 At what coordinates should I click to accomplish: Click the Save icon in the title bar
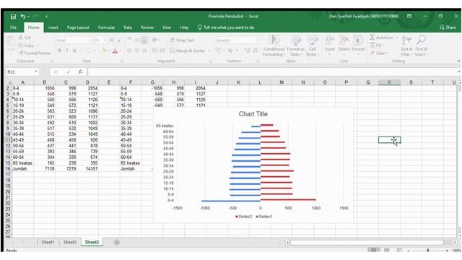(x=13, y=17)
